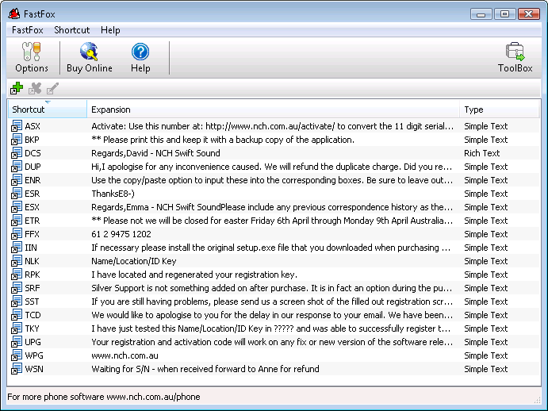This screenshot has width=548, height=411.
Task: Open the Help menu in the menu bar
Action: (x=110, y=30)
